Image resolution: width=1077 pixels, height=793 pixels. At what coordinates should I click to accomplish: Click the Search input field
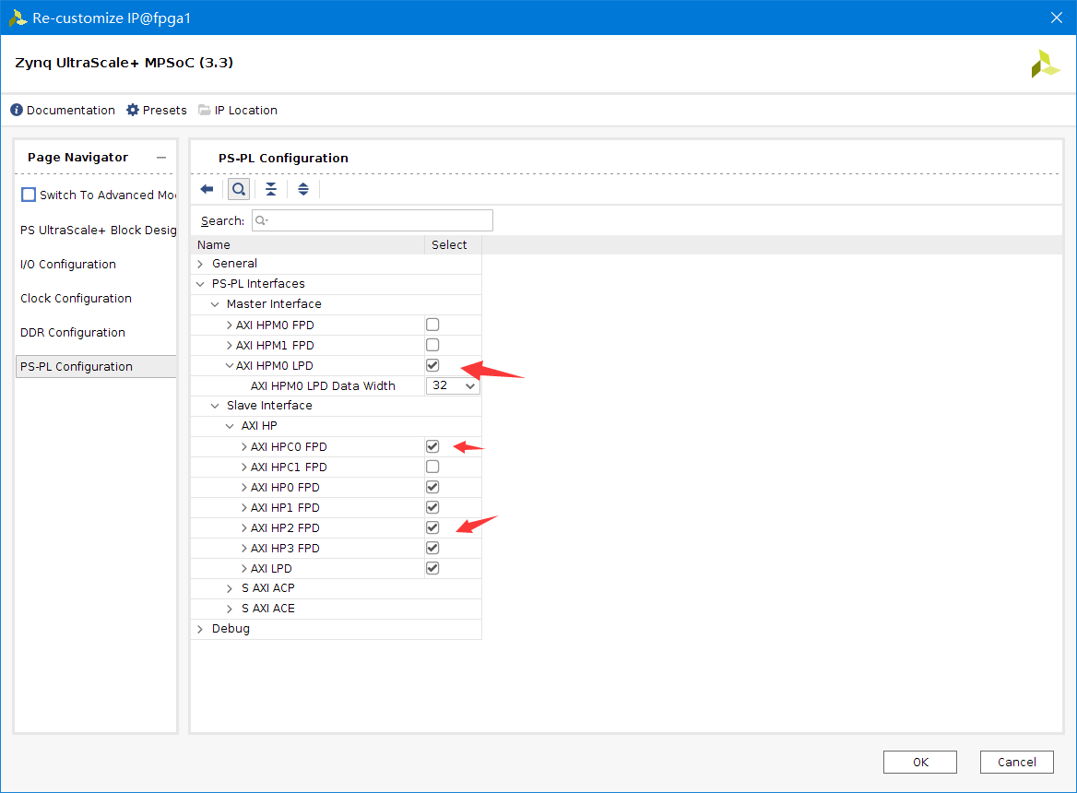(x=373, y=220)
